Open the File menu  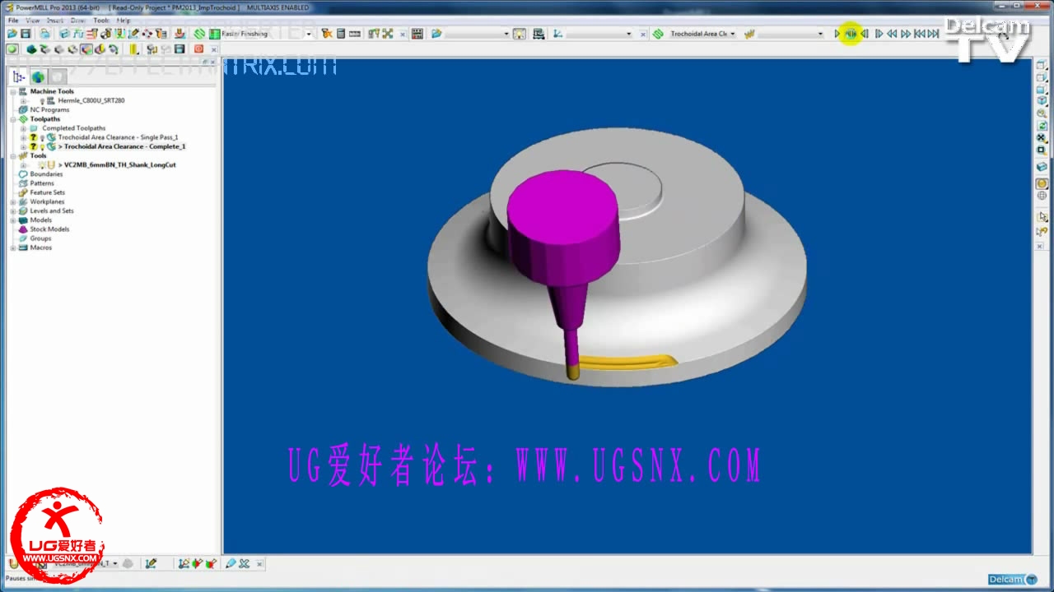(13, 20)
